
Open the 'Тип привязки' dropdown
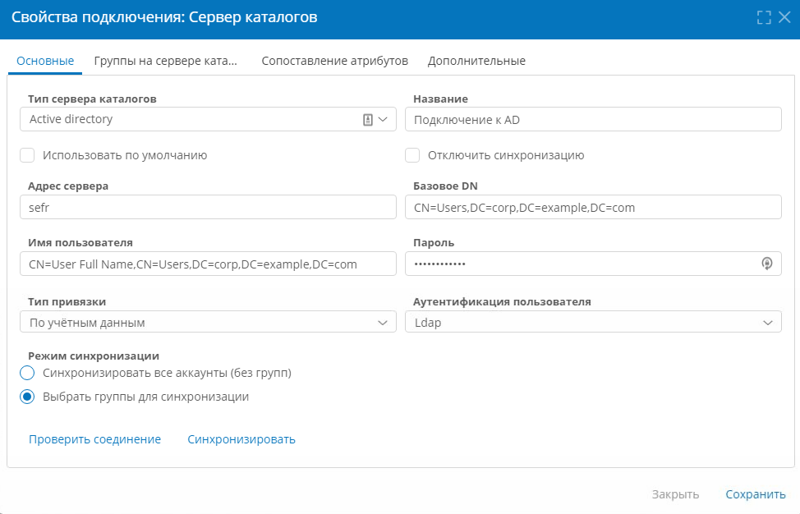pyautogui.click(x=382, y=323)
